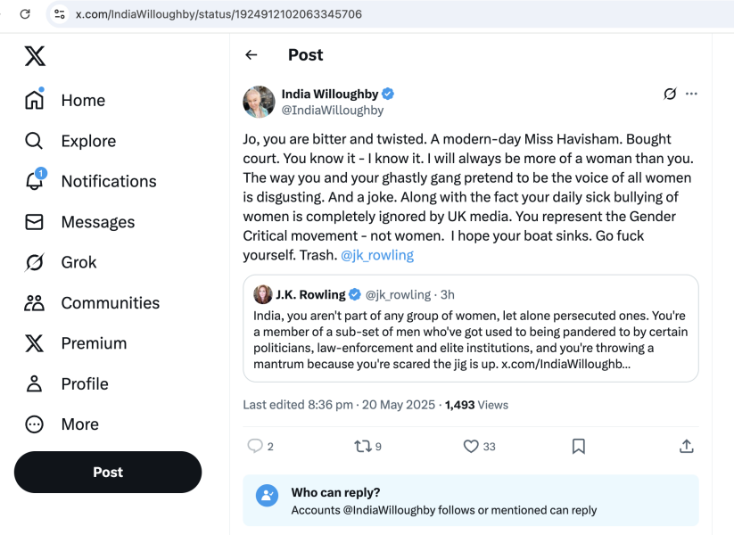Go back using the arrow icon

[x=252, y=55]
